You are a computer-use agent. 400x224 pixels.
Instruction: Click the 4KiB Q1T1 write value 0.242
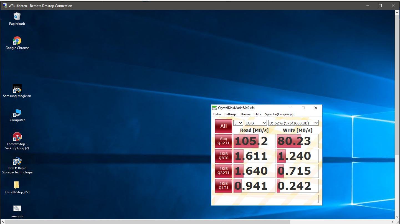[297, 186]
